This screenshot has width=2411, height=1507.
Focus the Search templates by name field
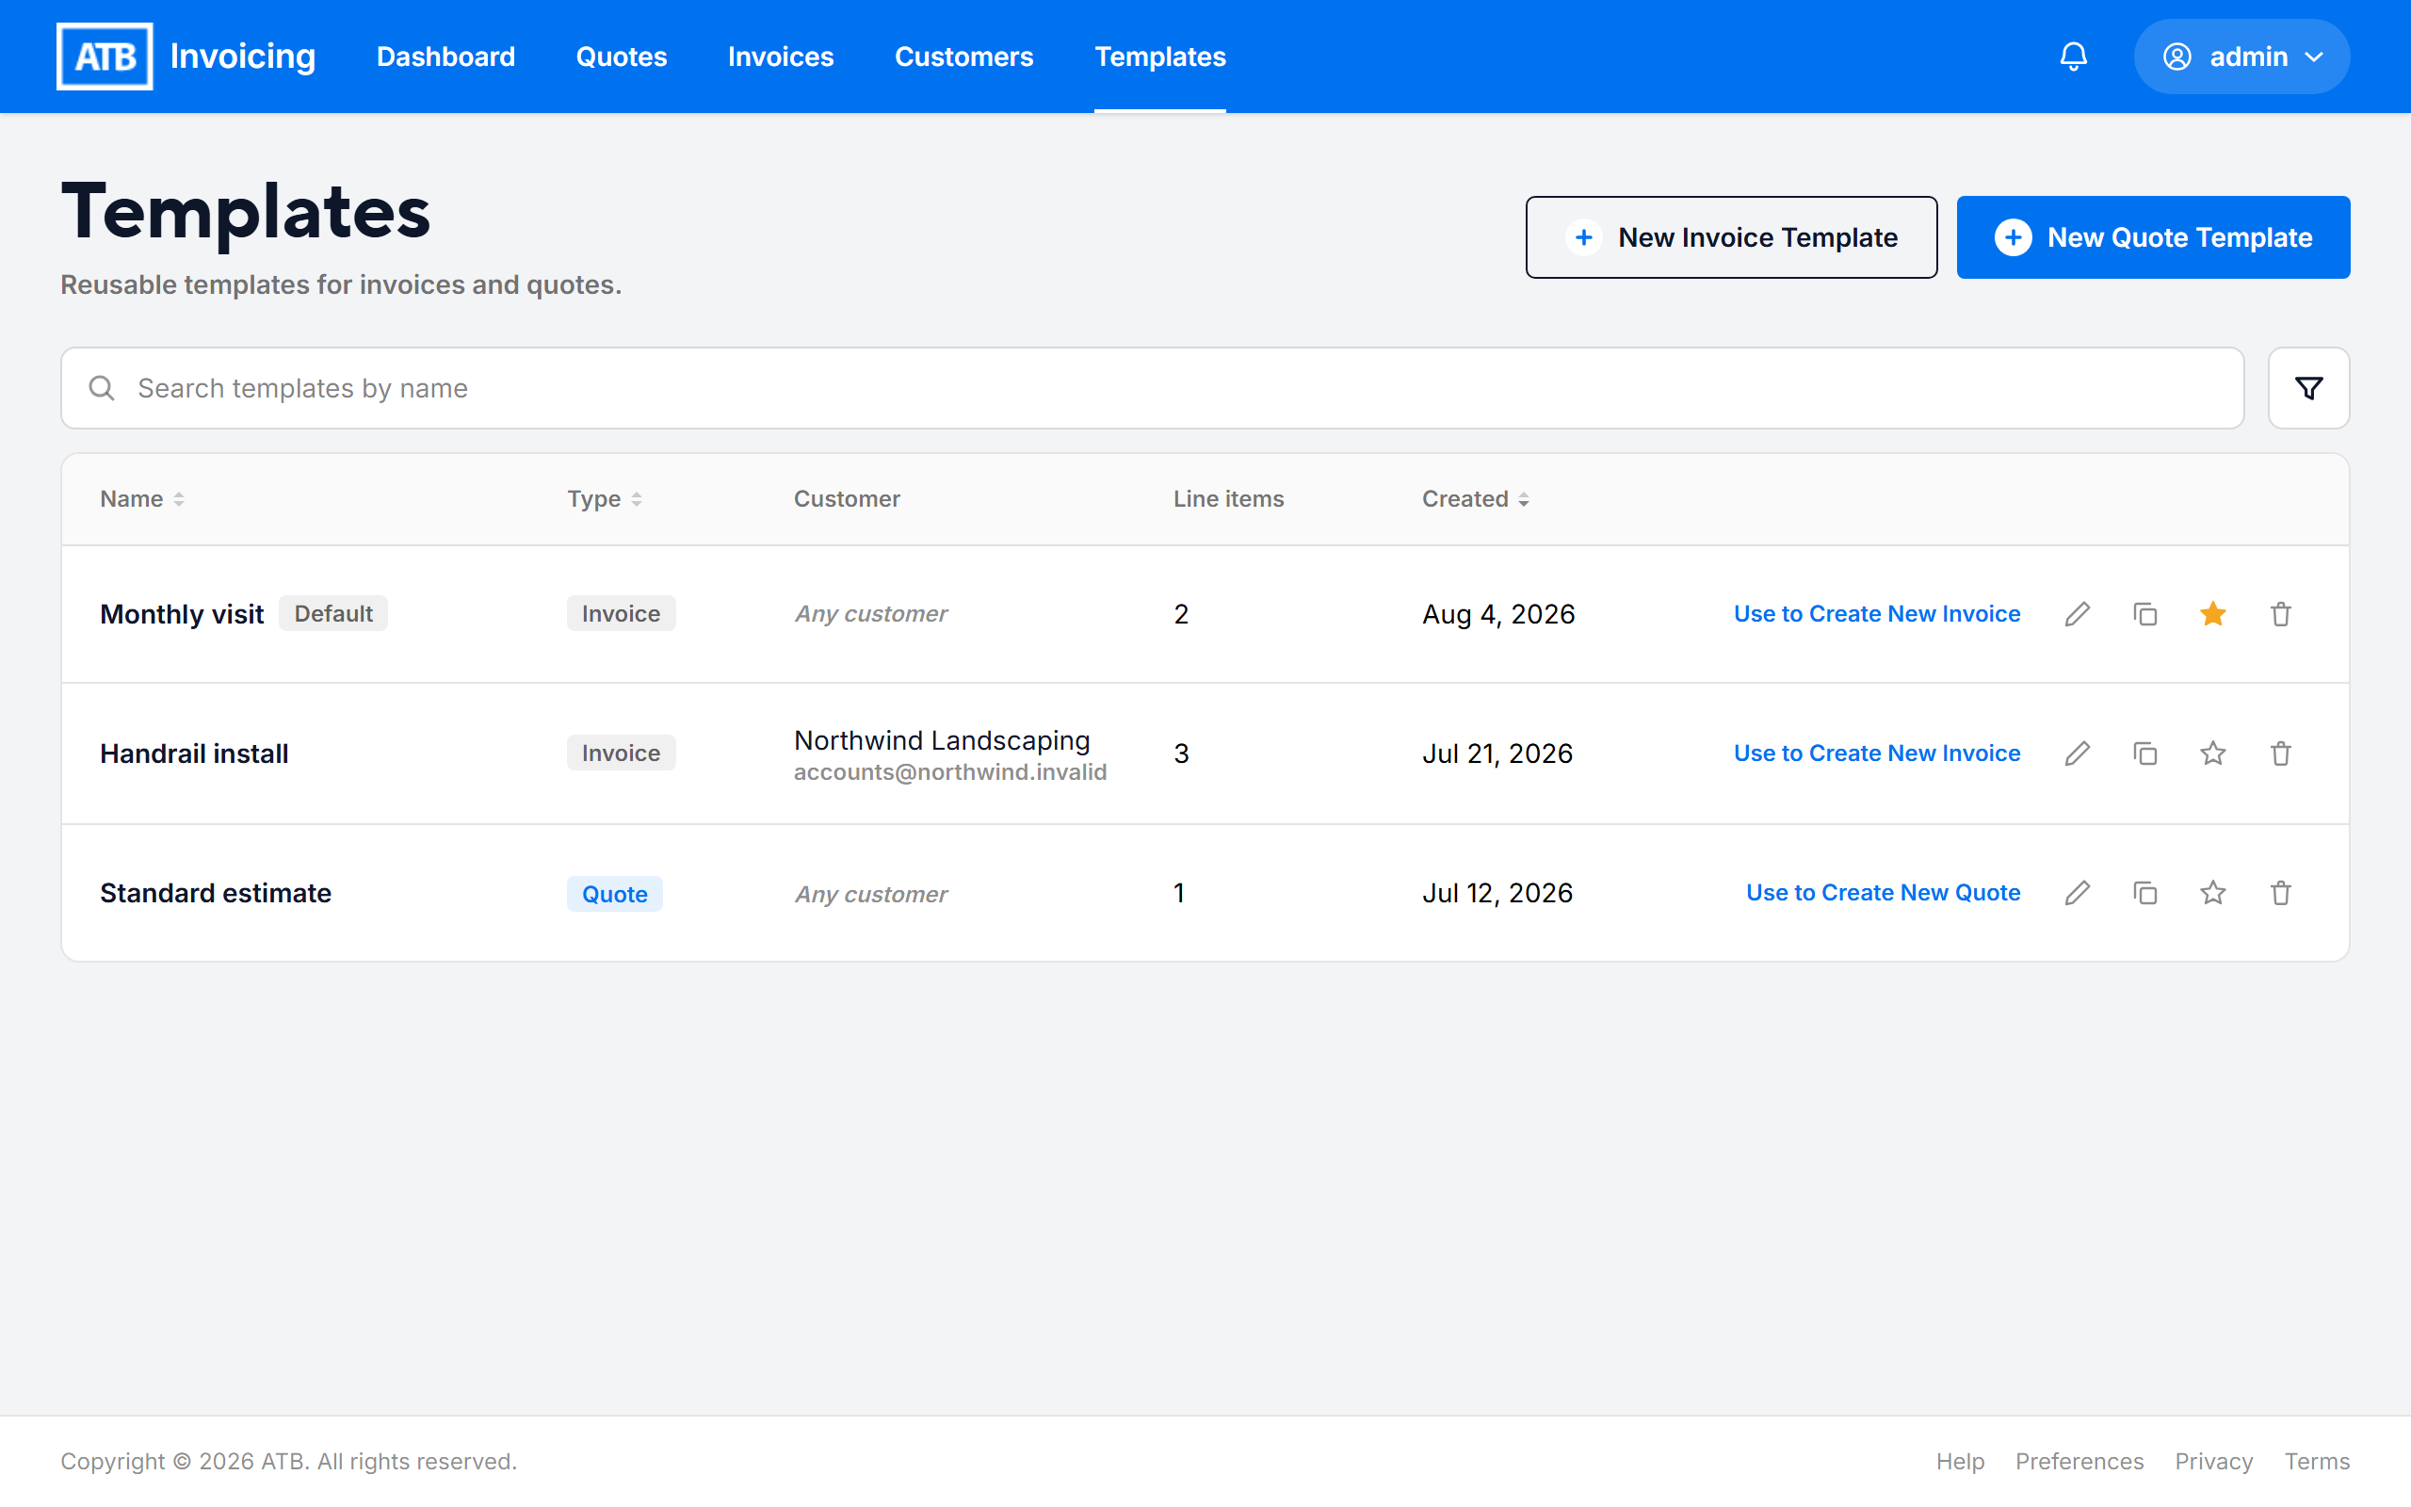point(1153,388)
